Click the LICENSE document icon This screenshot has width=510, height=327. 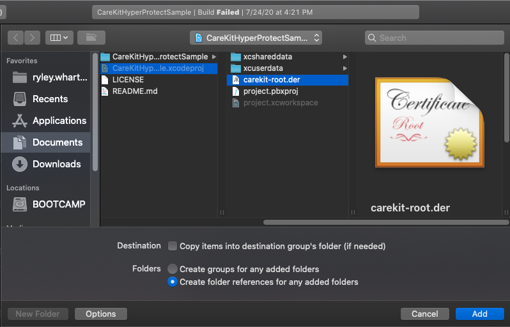105,80
